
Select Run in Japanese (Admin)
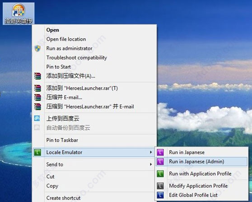(x=201, y=161)
